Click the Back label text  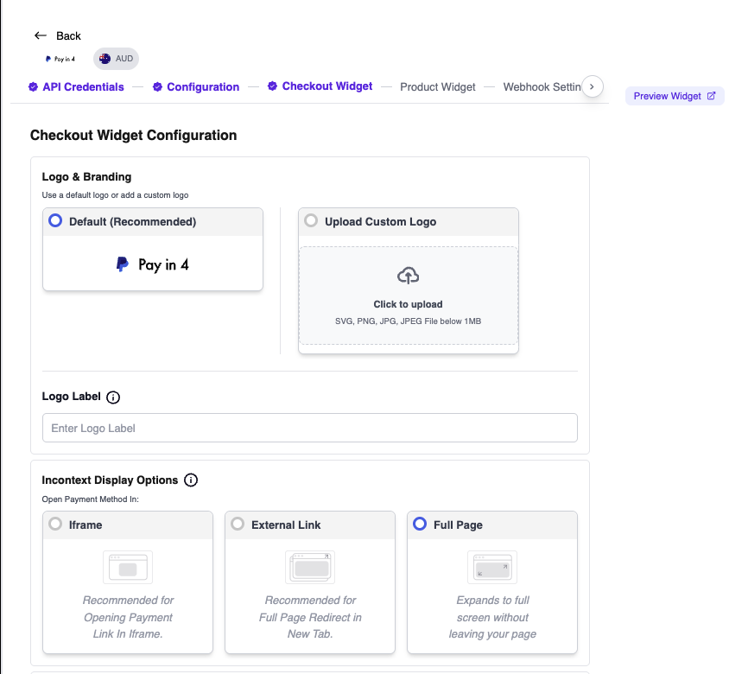pos(68,35)
